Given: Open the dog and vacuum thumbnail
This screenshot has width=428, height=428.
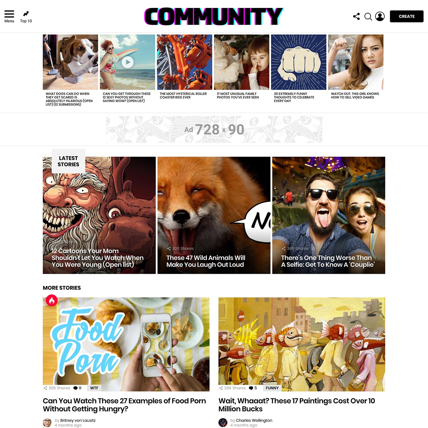Looking at the screenshot, I should [x=70, y=62].
